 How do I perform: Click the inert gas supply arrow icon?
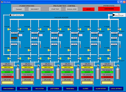tap(10, 15)
